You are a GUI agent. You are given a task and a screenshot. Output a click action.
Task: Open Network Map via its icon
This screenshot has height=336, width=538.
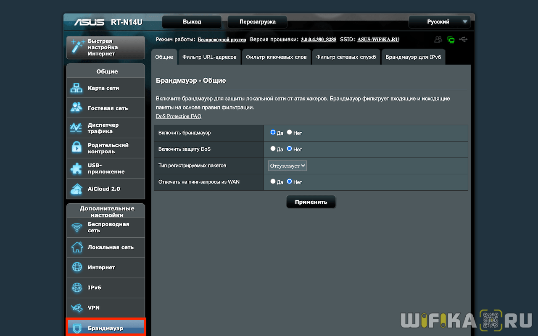77,88
